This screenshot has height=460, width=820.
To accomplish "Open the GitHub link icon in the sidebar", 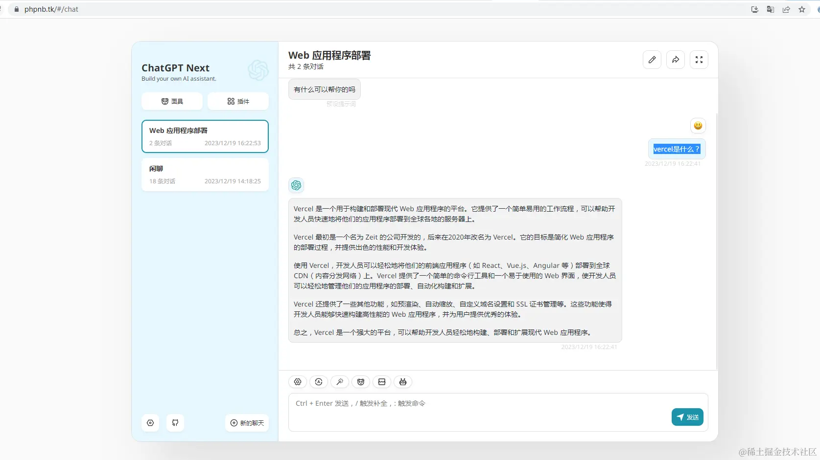I will pos(175,423).
